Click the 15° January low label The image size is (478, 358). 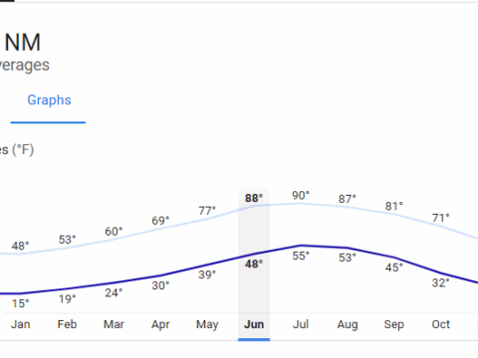(x=20, y=303)
